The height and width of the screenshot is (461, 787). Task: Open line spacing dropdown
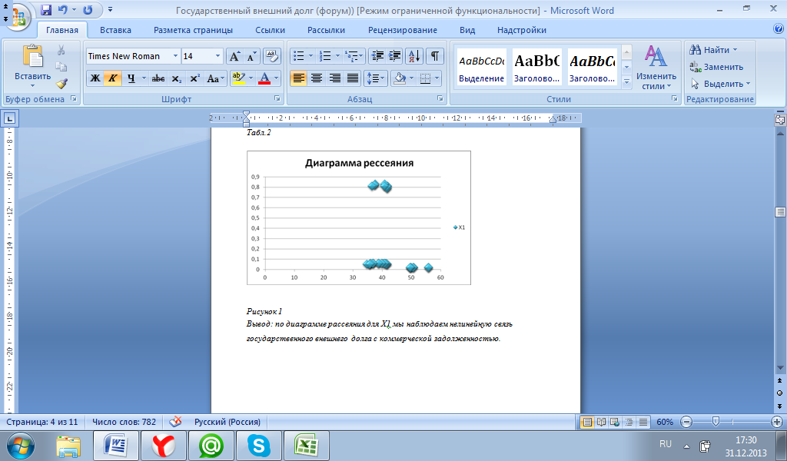375,78
